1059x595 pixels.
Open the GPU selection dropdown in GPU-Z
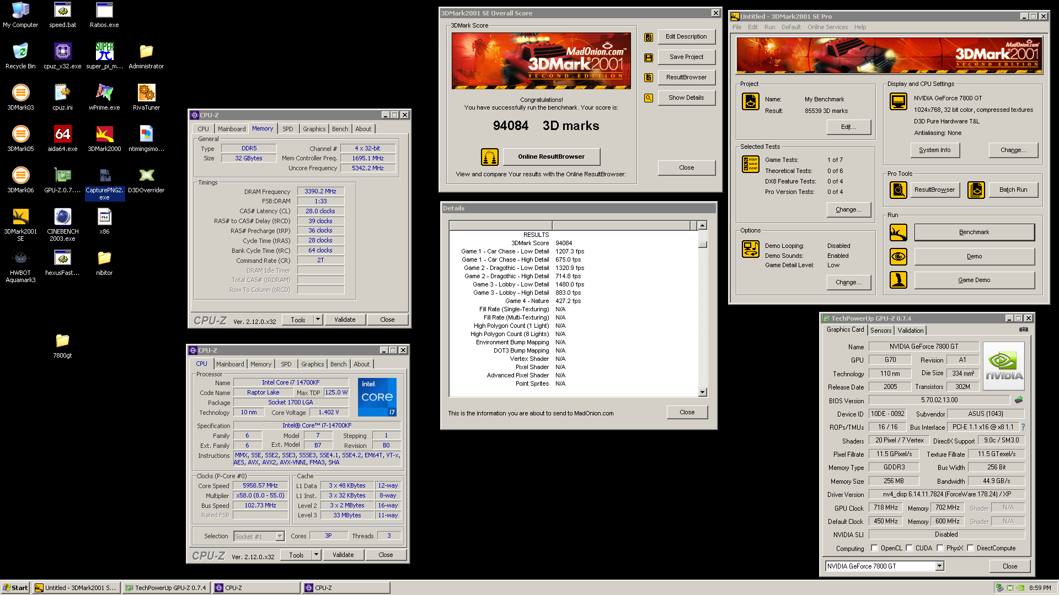pos(940,566)
